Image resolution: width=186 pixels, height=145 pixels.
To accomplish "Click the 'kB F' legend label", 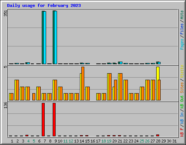I will [x=182, y=132].
